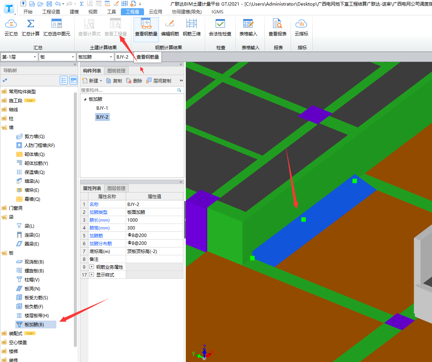Open the 新建 dropdown arrow in component list
The image size is (432, 362).
[x=101, y=81]
